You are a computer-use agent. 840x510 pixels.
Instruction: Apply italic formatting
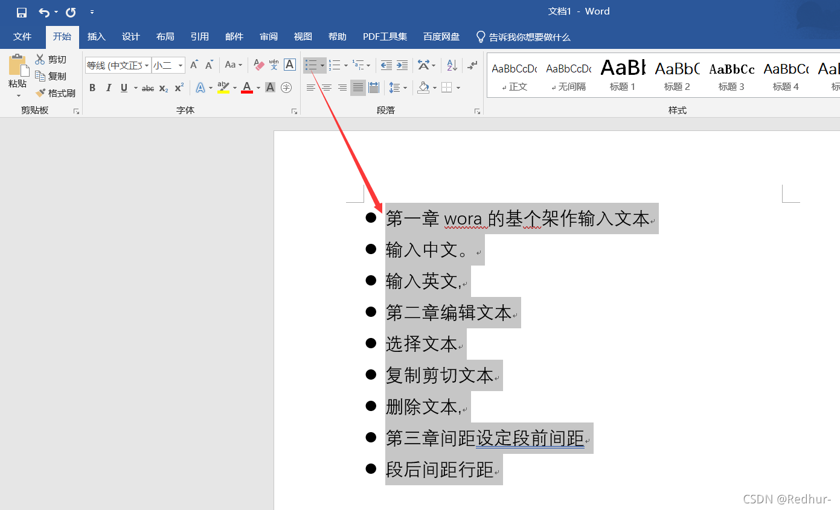107,88
